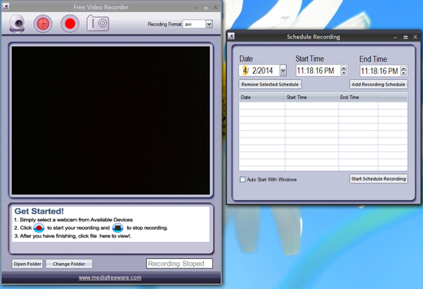The image size is (423, 289).
Task: Maximize the Schedule Recording window
Action: pyautogui.click(x=405, y=37)
